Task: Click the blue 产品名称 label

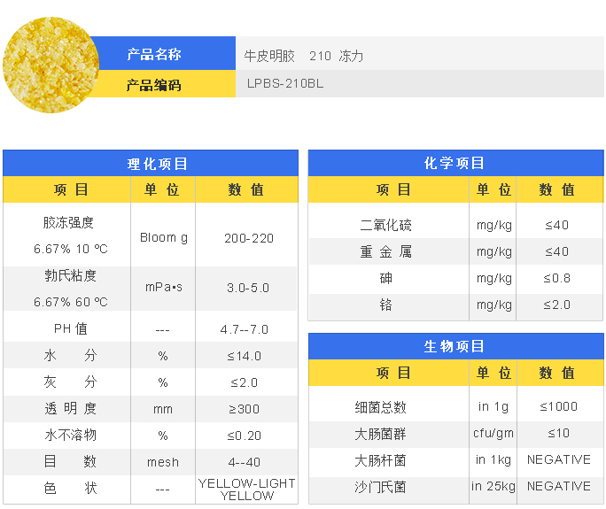Action: click(x=153, y=54)
